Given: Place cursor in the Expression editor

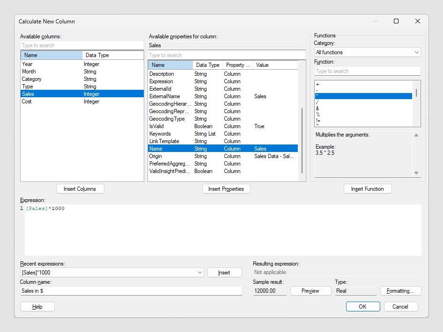Looking at the screenshot, I should pos(223,230).
